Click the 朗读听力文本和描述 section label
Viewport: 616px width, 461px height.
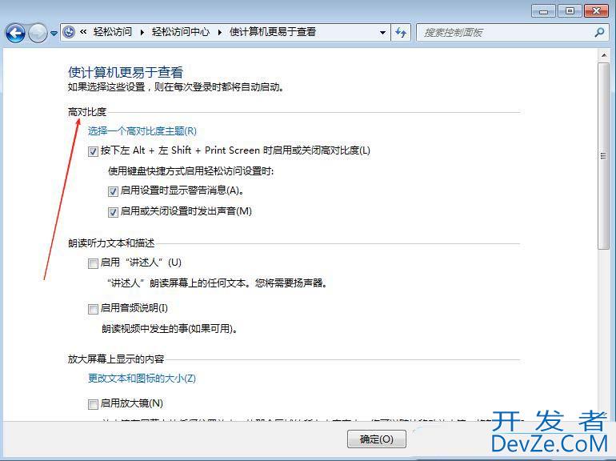click(x=111, y=243)
